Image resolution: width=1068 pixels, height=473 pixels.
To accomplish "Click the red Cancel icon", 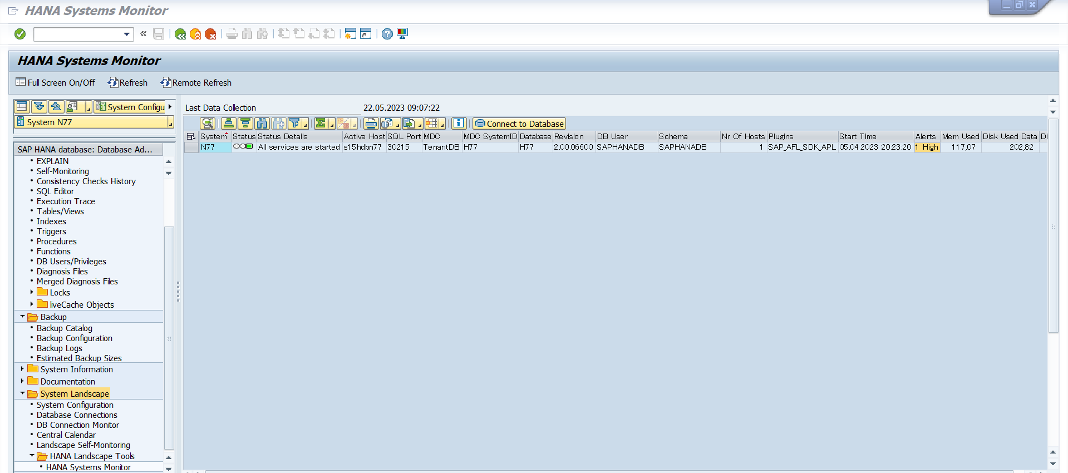I will [210, 35].
